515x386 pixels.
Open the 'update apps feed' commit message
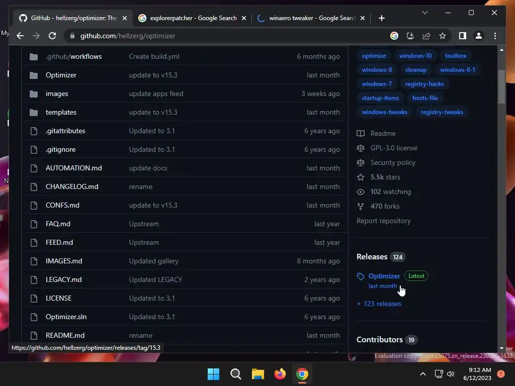(x=156, y=93)
